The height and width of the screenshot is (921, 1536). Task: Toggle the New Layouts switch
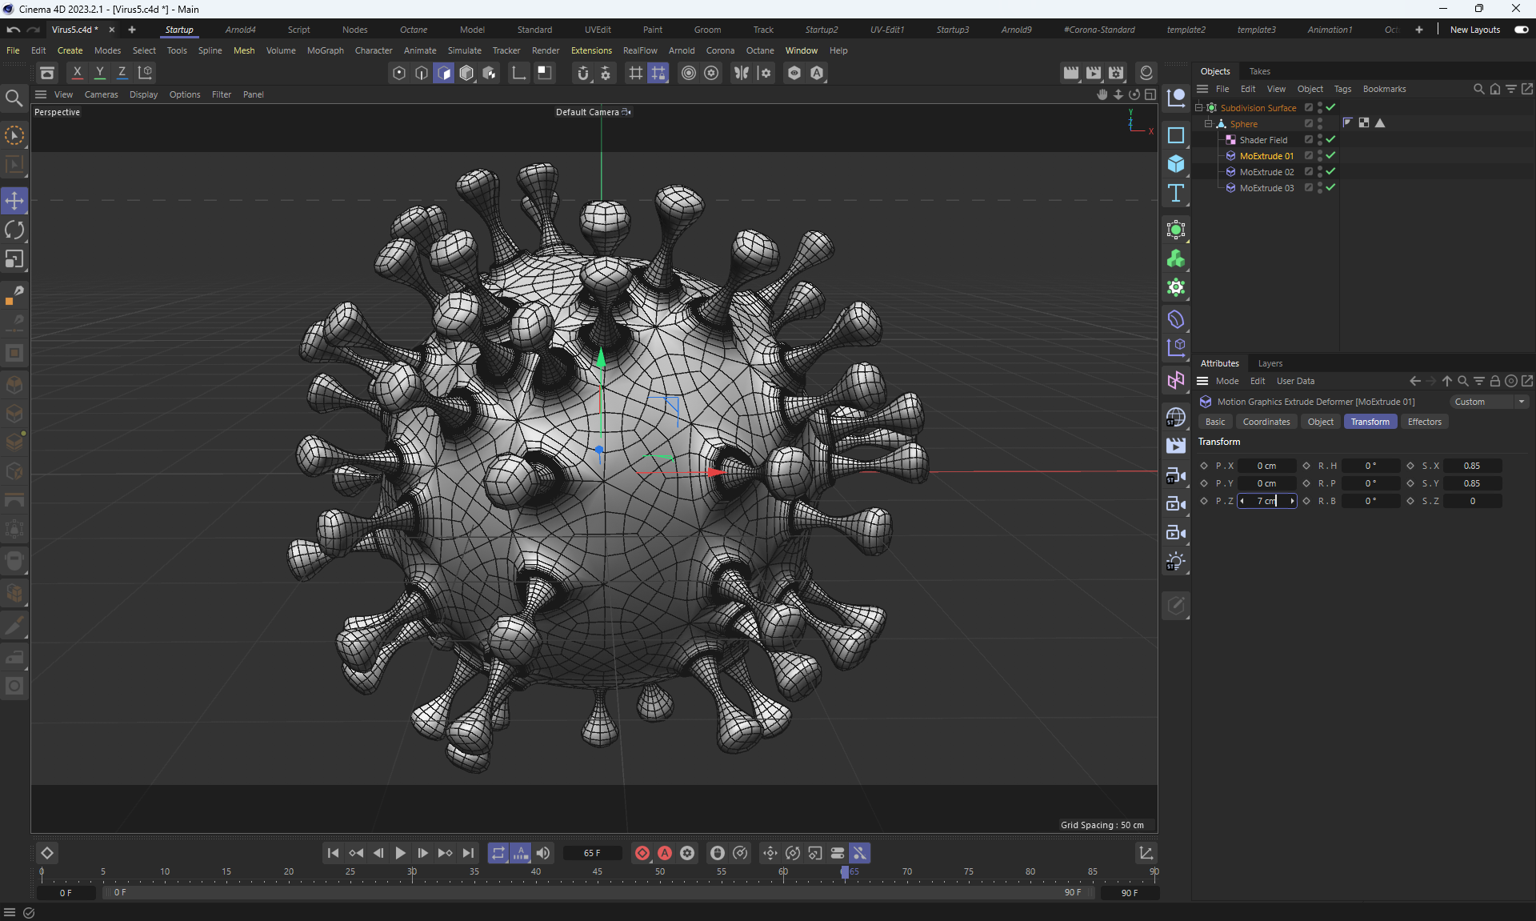pyautogui.click(x=1521, y=30)
